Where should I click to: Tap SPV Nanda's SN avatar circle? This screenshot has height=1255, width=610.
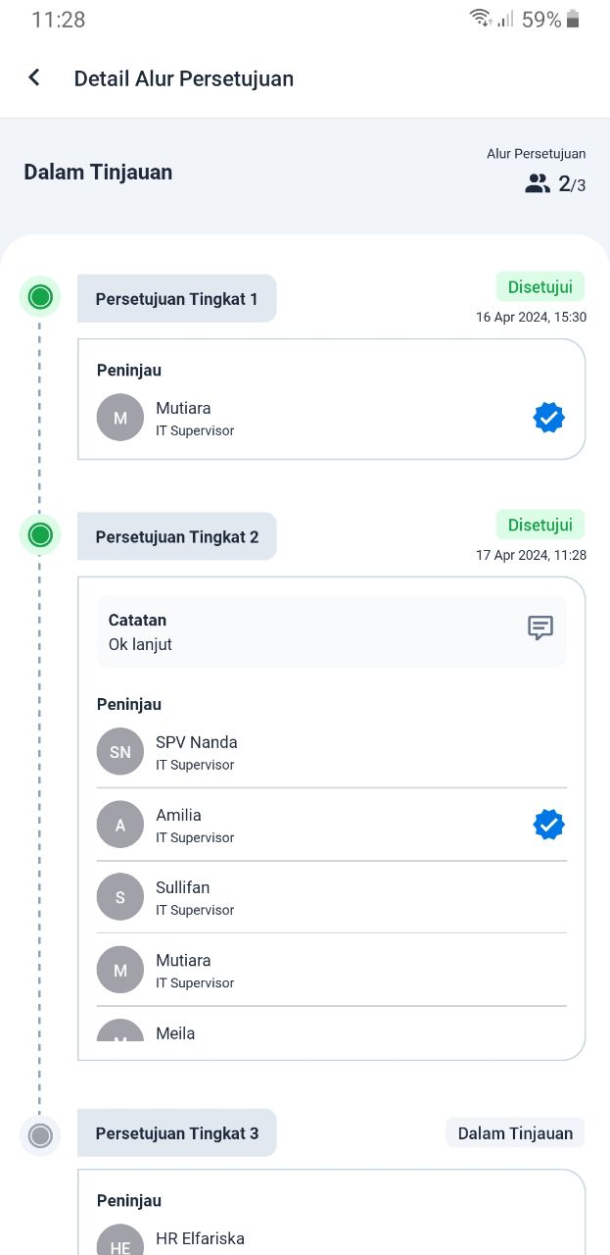[x=119, y=751]
